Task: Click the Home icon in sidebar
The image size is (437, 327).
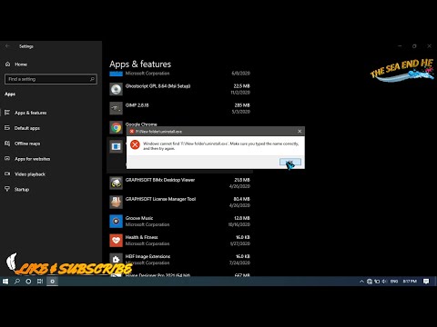Action: (7, 64)
